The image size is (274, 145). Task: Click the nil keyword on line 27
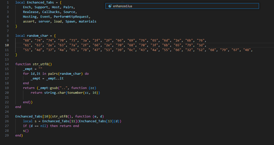(x=43, y=126)
